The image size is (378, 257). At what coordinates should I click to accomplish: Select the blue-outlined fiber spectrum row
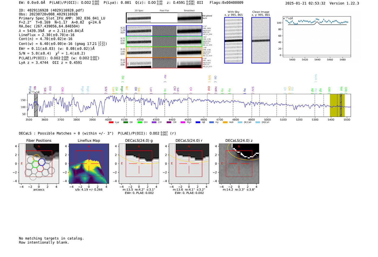164,31
